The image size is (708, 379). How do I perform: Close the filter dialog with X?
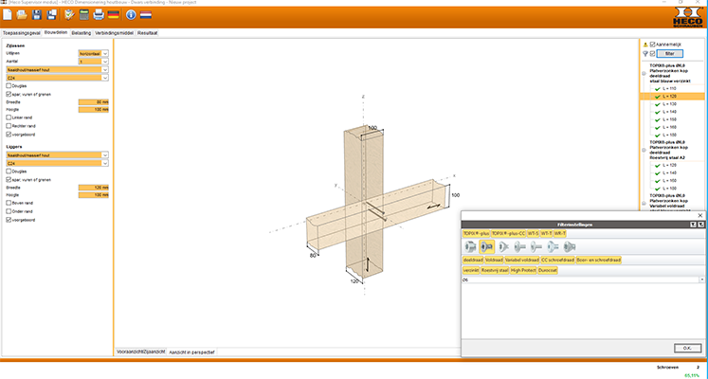pos(700,216)
